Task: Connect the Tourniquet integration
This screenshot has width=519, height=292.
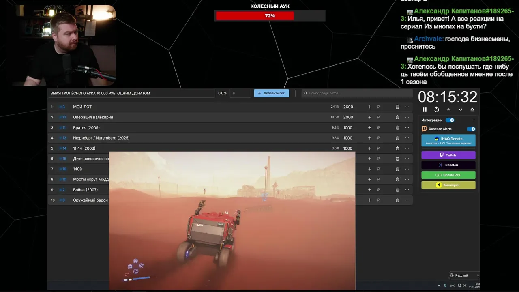Action: (448, 185)
